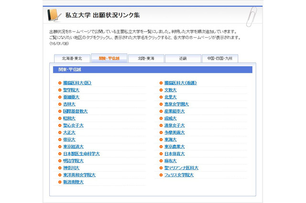Viewport: 306px width, 203px height.
Task: Open the 獨協医科大(医) link
Action: click(77, 83)
